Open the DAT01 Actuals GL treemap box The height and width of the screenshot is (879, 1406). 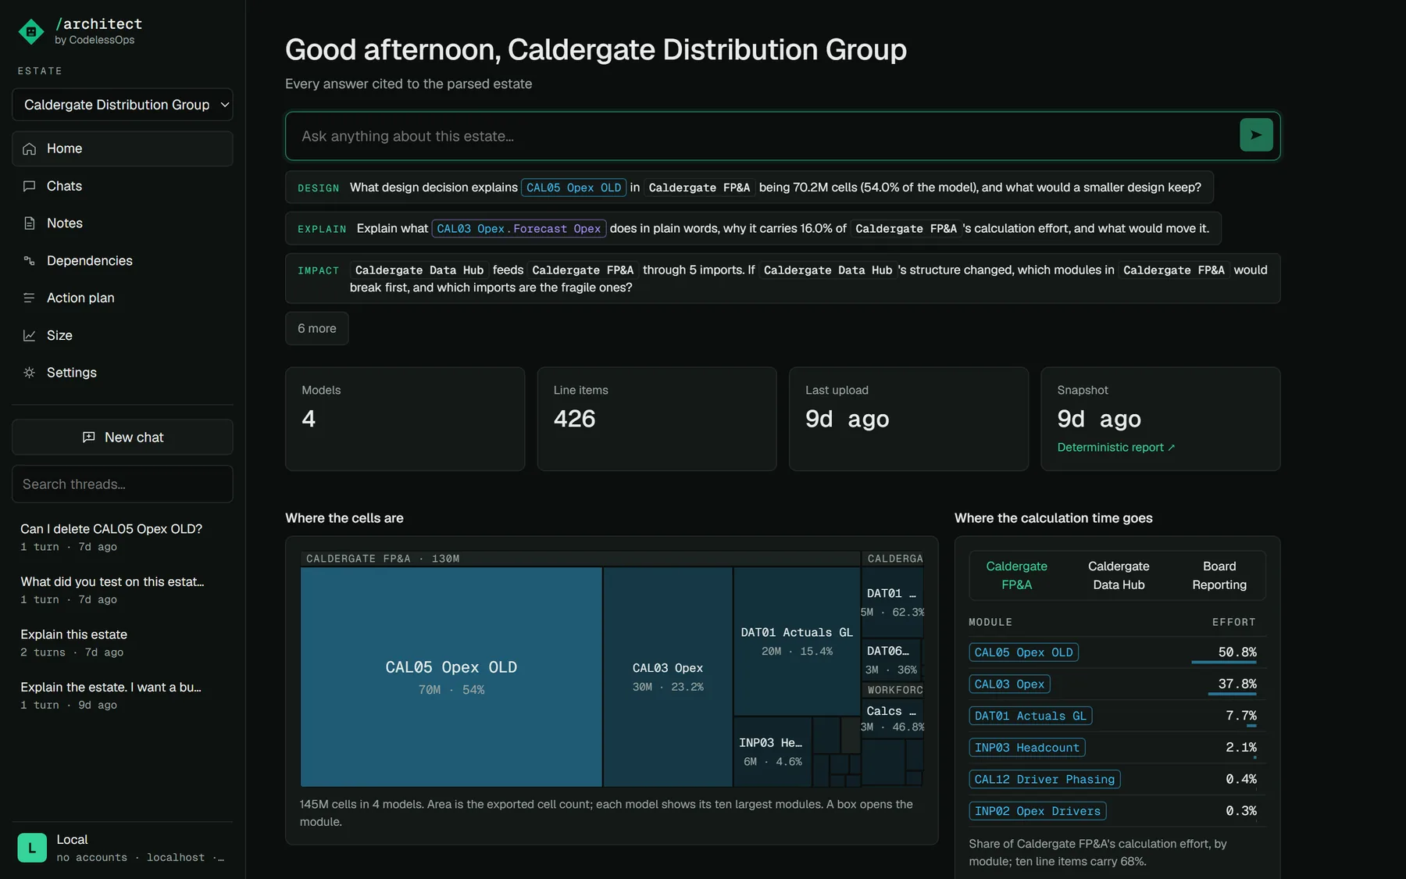point(797,641)
